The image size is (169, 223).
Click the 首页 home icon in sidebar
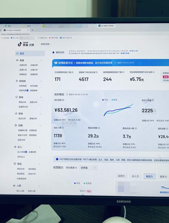tap(17, 53)
